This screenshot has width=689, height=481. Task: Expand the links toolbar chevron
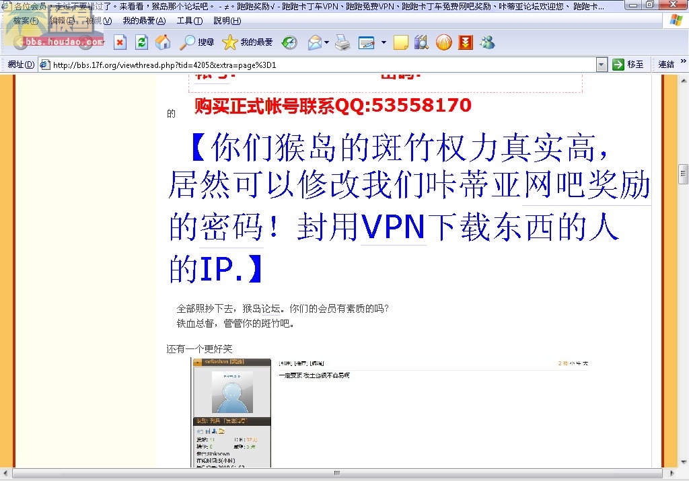tap(683, 61)
